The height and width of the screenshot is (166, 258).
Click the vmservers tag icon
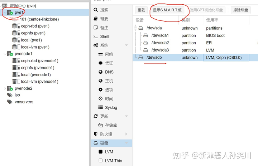[10, 102]
